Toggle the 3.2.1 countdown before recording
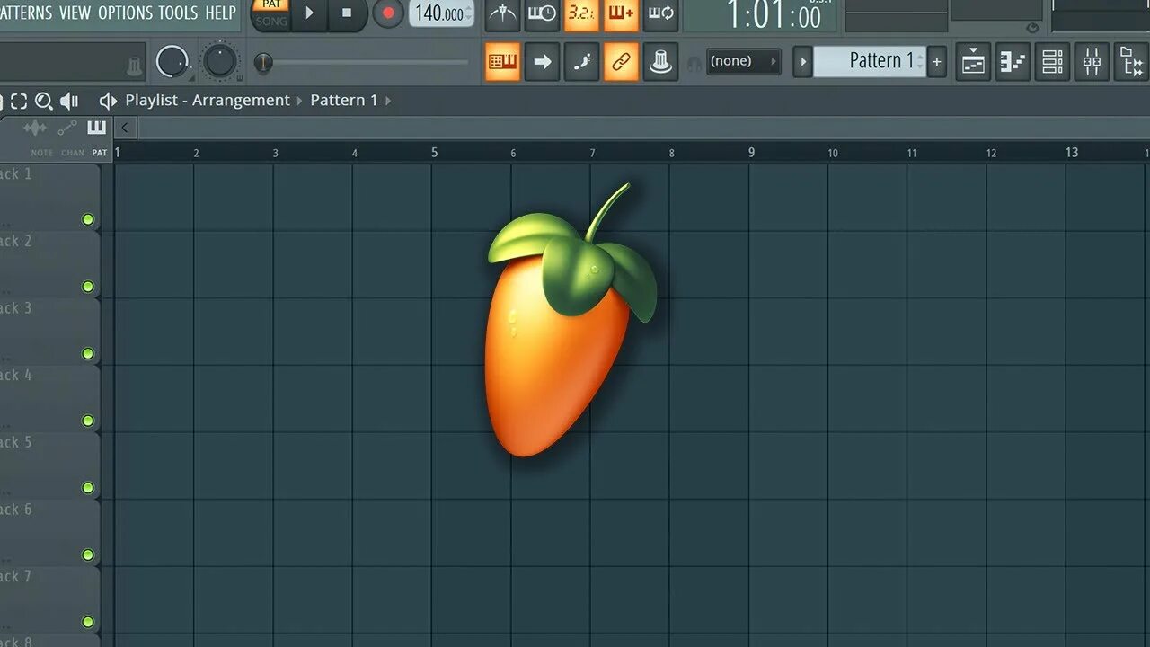 pyautogui.click(x=581, y=13)
